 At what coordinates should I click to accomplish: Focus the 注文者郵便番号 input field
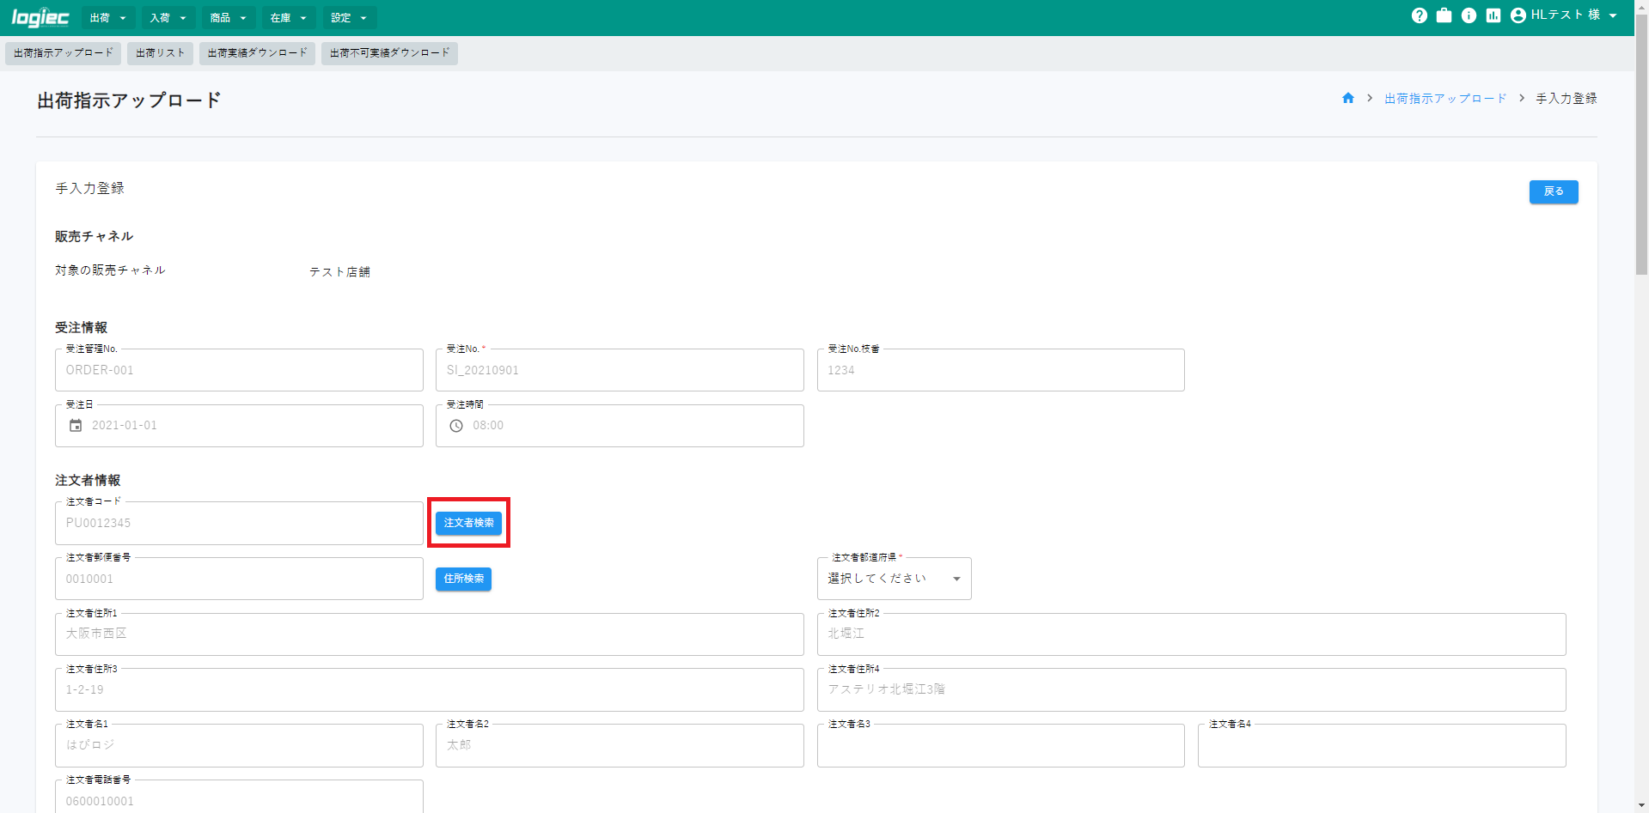coord(239,579)
